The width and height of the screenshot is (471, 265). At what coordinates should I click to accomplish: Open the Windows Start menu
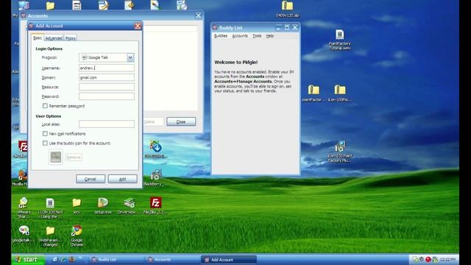pyautogui.click(x=28, y=259)
